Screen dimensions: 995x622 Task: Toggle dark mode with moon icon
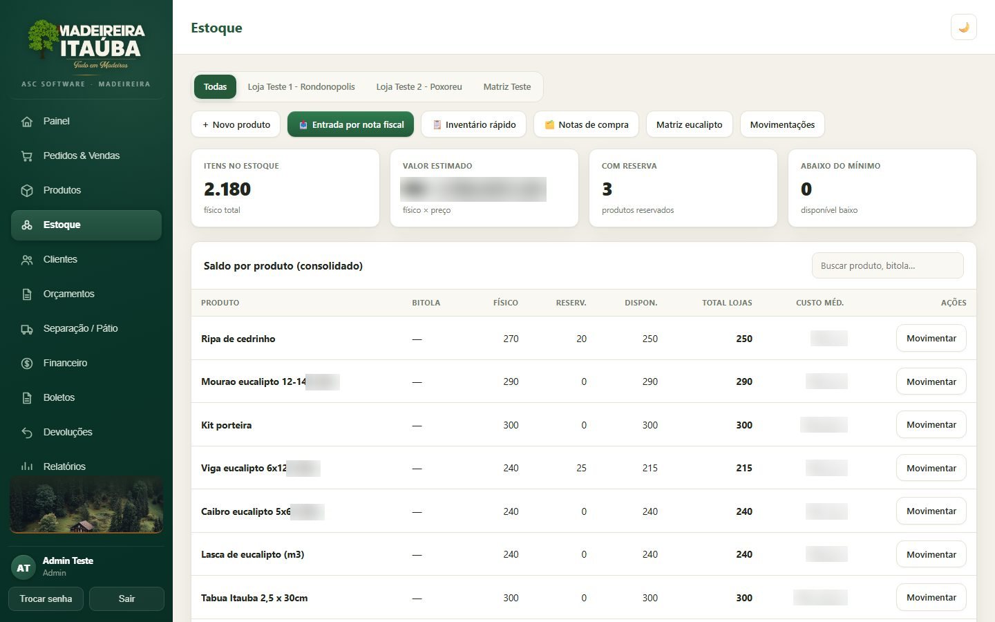963,28
